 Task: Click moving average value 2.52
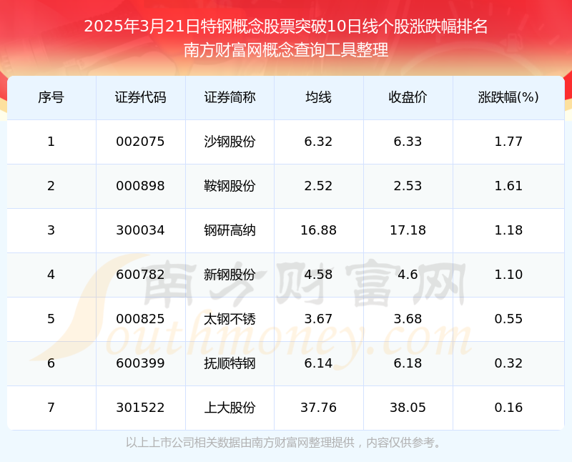318,186
